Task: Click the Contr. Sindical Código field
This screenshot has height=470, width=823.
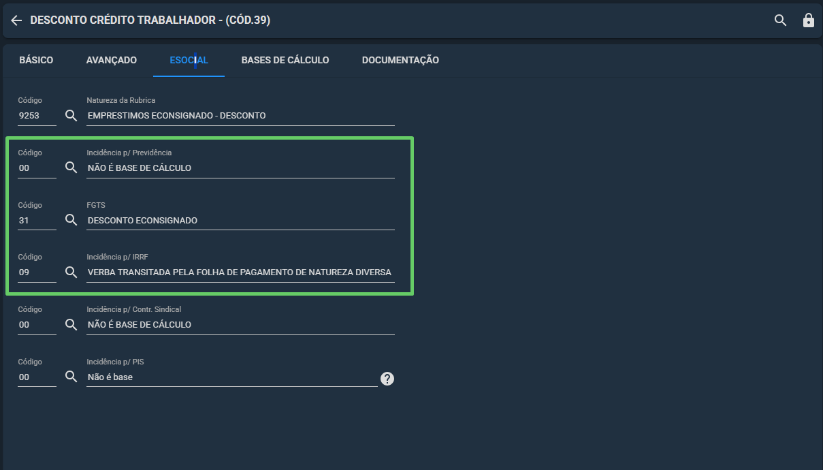Action: [x=37, y=325]
